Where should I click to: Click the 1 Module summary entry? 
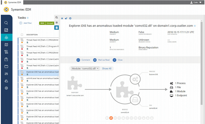pyautogui.click(x=177, y=91)
